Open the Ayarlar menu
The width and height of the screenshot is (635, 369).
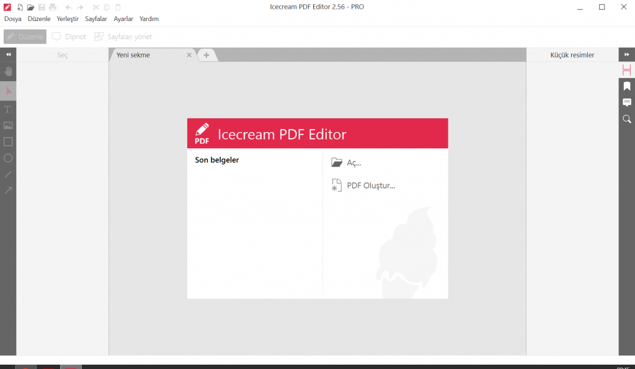123,19
